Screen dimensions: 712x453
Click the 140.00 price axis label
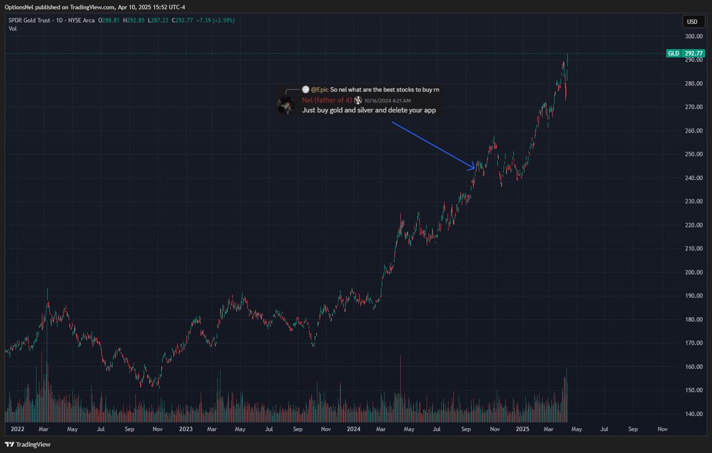pos(694,414)
